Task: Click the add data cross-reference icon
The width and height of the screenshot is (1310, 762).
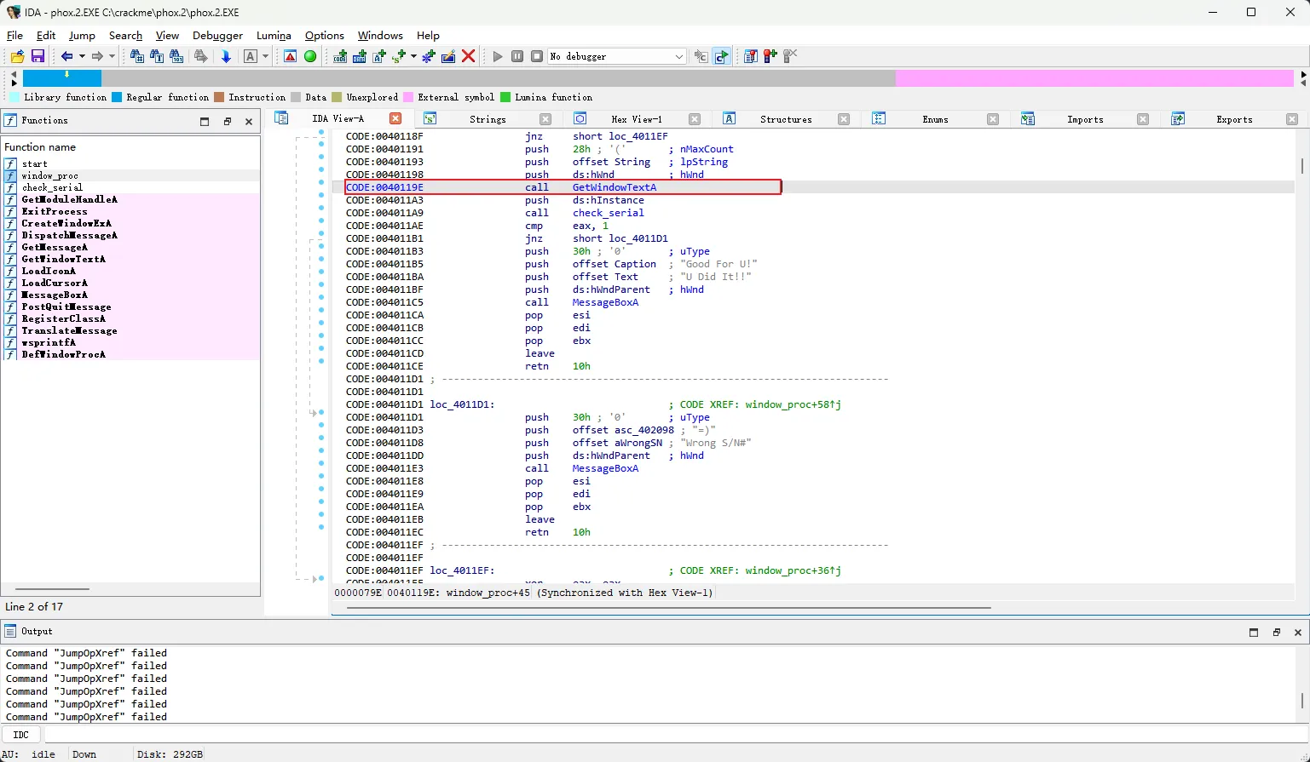Action: tap(360, 56)
